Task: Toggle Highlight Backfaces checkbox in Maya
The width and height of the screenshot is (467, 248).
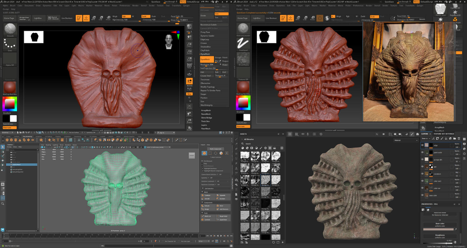Action: (x=203, y=168)
